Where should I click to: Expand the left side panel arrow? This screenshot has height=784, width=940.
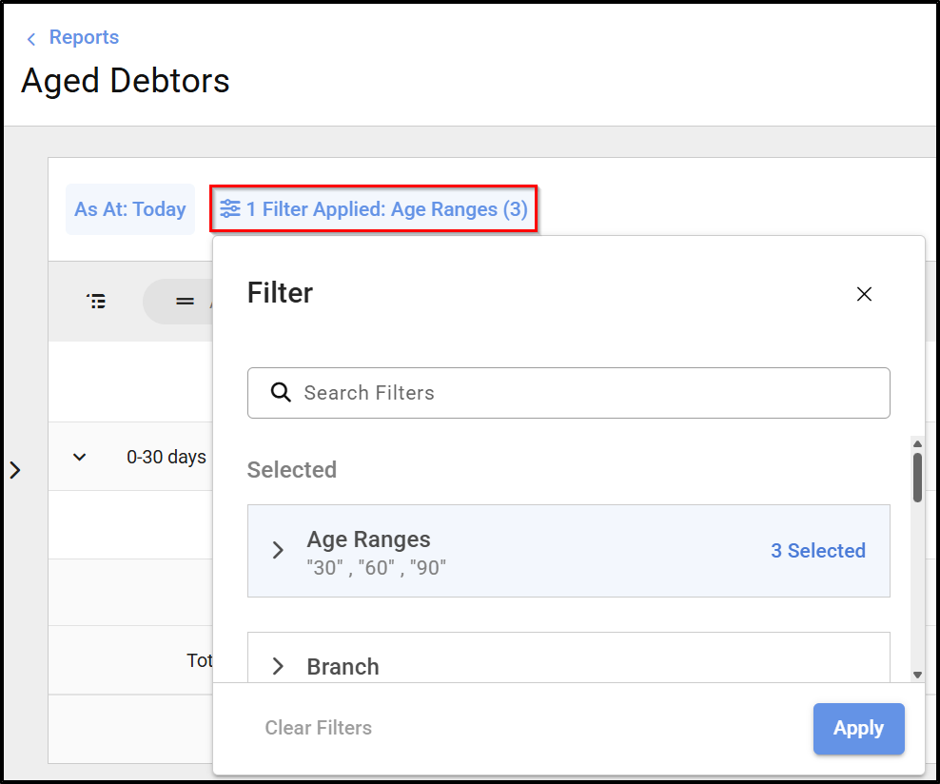click(15, 470)
